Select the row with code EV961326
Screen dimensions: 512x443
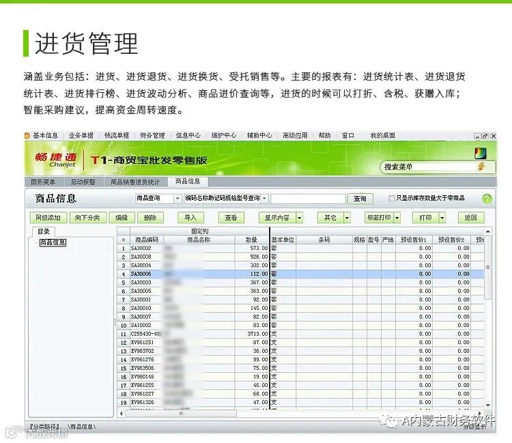tap(300, 402)
